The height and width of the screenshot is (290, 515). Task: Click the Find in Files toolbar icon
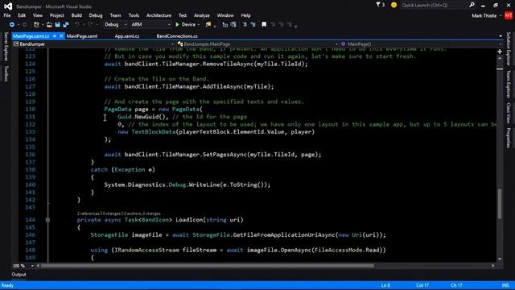[x=208, y=25]
